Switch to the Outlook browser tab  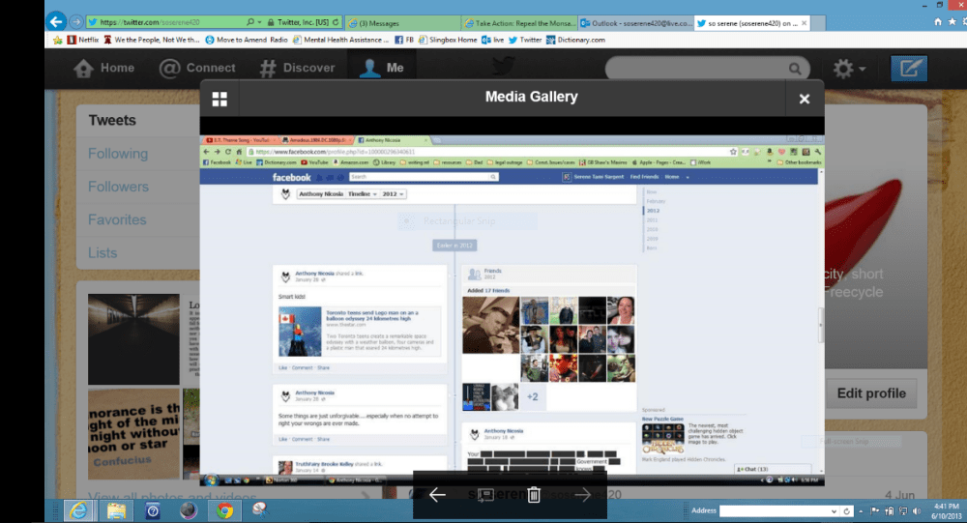click(x=635, y=21)
